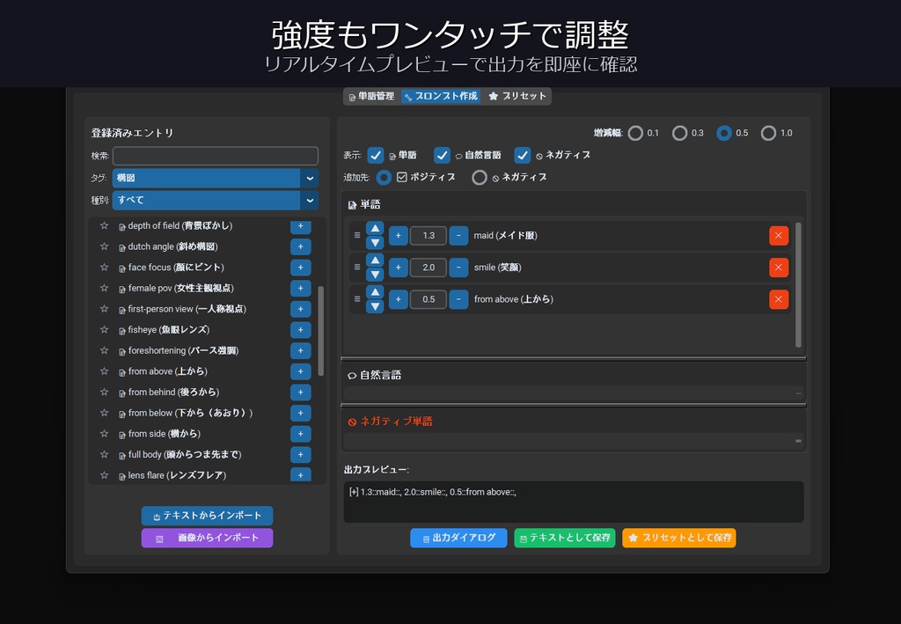This screenshot has width=901, height=624.
Task: Click the star icon on プリセット tab
Action: coord(493,96)
